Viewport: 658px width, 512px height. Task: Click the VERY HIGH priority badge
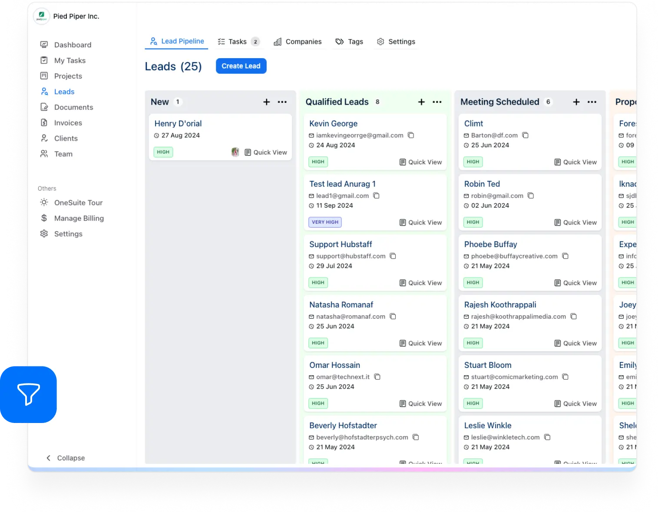[325, 222]
